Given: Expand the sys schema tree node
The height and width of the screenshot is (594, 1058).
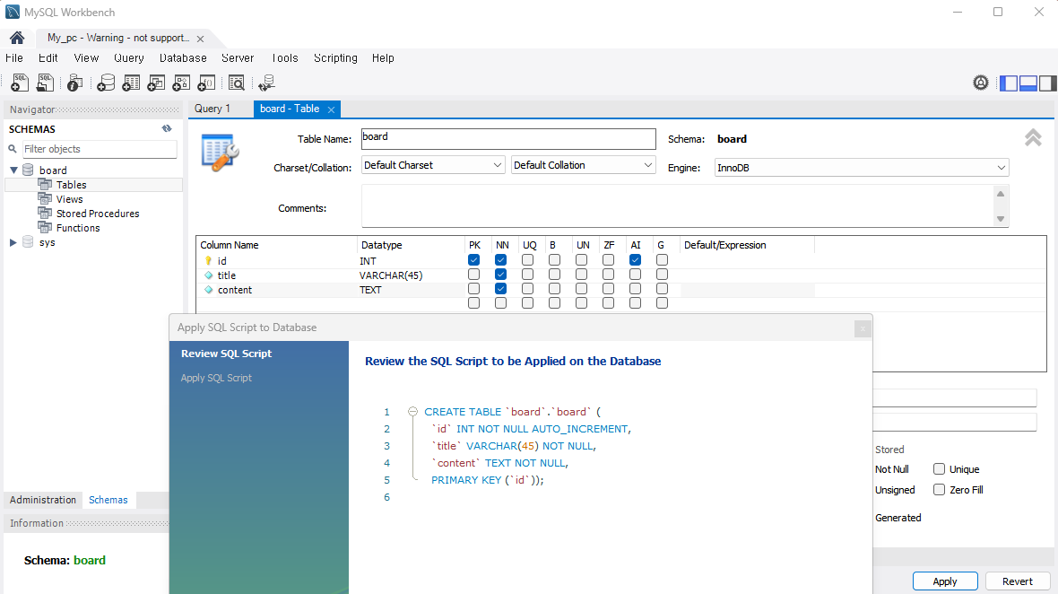Looking at the screenshot, I should [13, 242].
